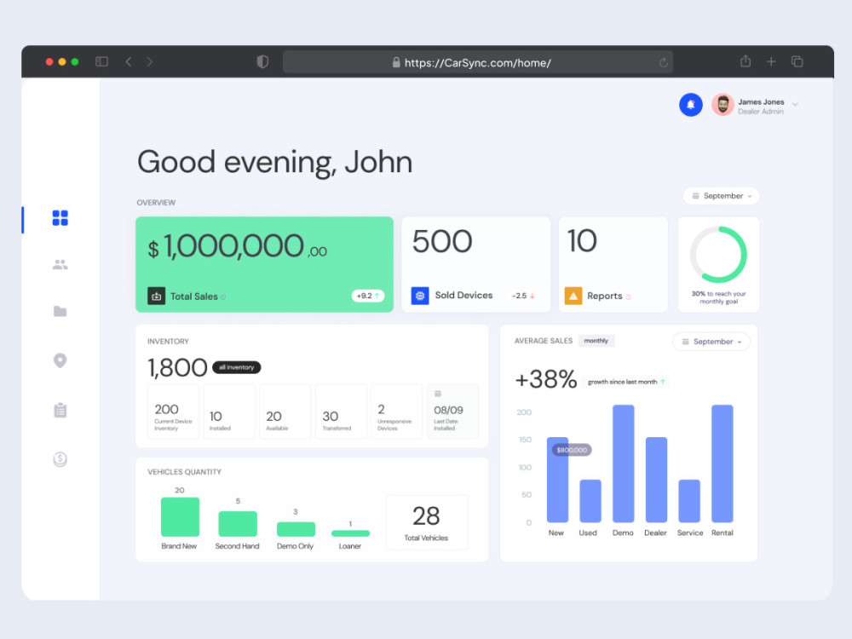
Task: Select the 08/09 Last Date Installed card
Action: pos(453,412)
